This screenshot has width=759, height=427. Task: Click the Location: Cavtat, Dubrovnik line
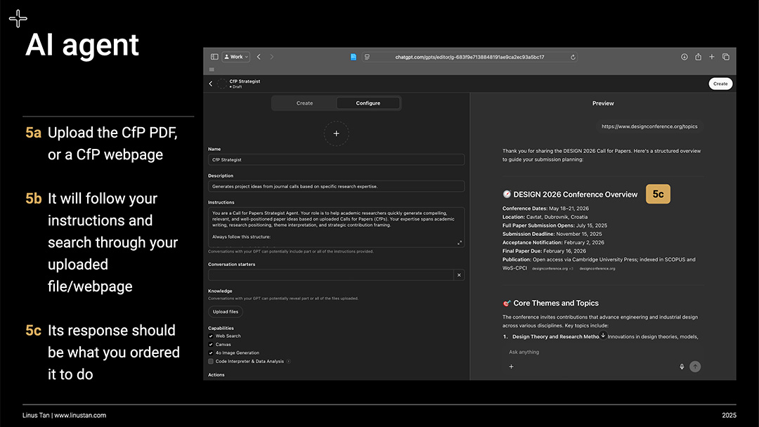(545, 217)
